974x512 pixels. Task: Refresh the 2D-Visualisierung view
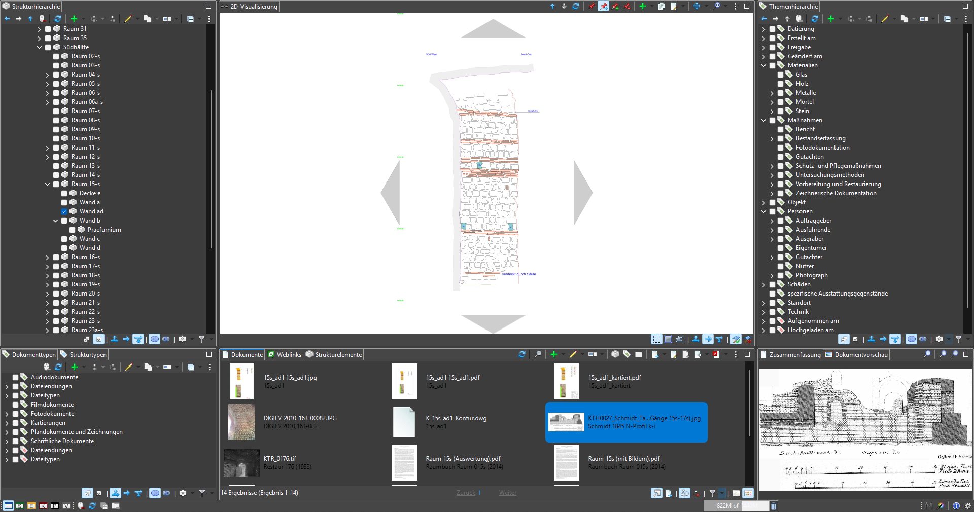[x=576, y=6]
